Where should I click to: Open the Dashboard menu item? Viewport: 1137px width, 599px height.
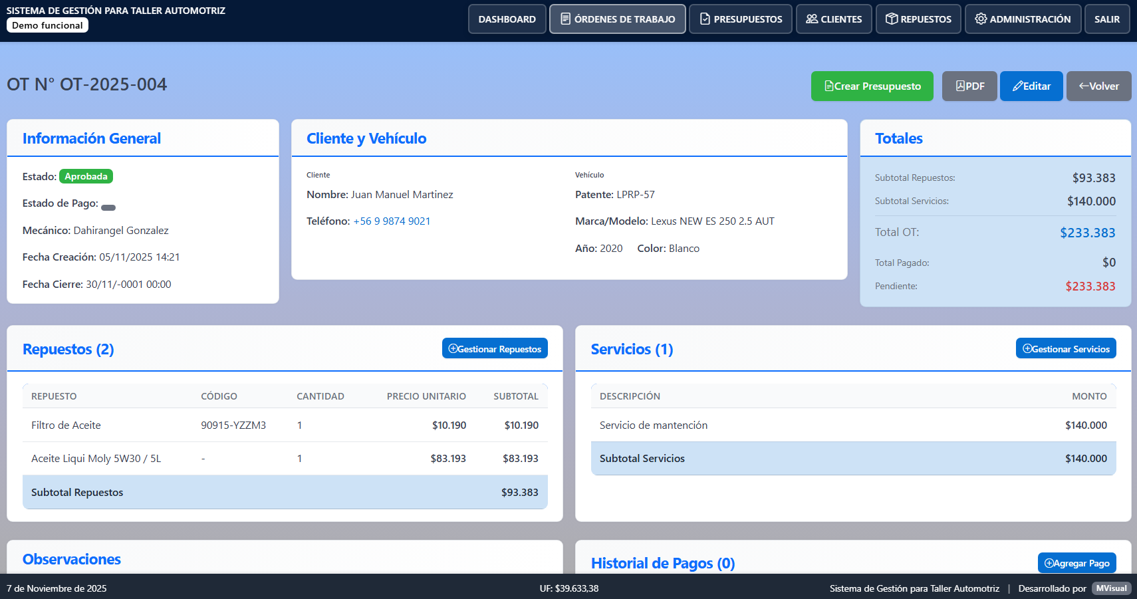[507, 19]
